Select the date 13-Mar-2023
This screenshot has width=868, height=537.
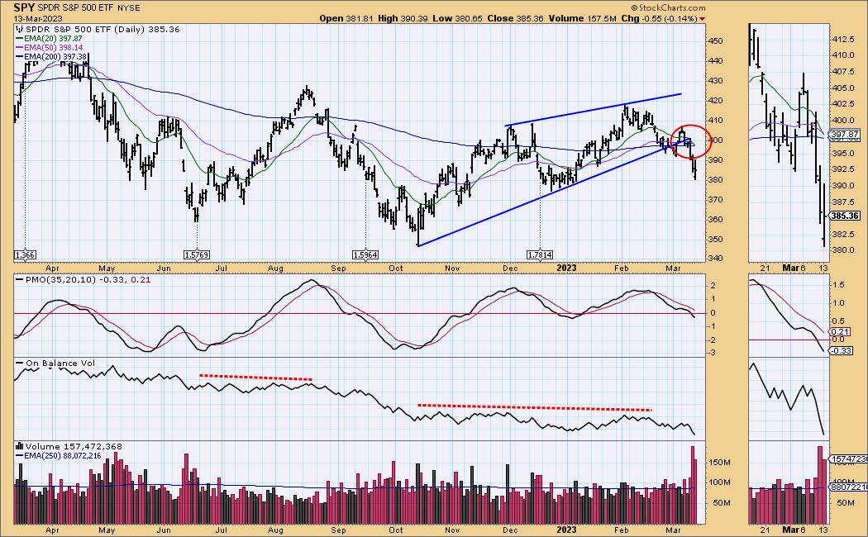click(36, 18)
